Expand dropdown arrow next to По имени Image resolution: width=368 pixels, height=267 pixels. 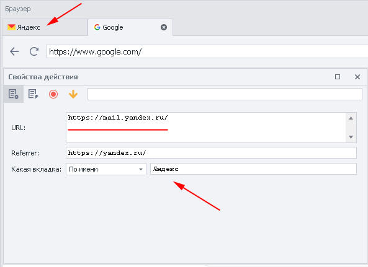(x=141, y=169)
